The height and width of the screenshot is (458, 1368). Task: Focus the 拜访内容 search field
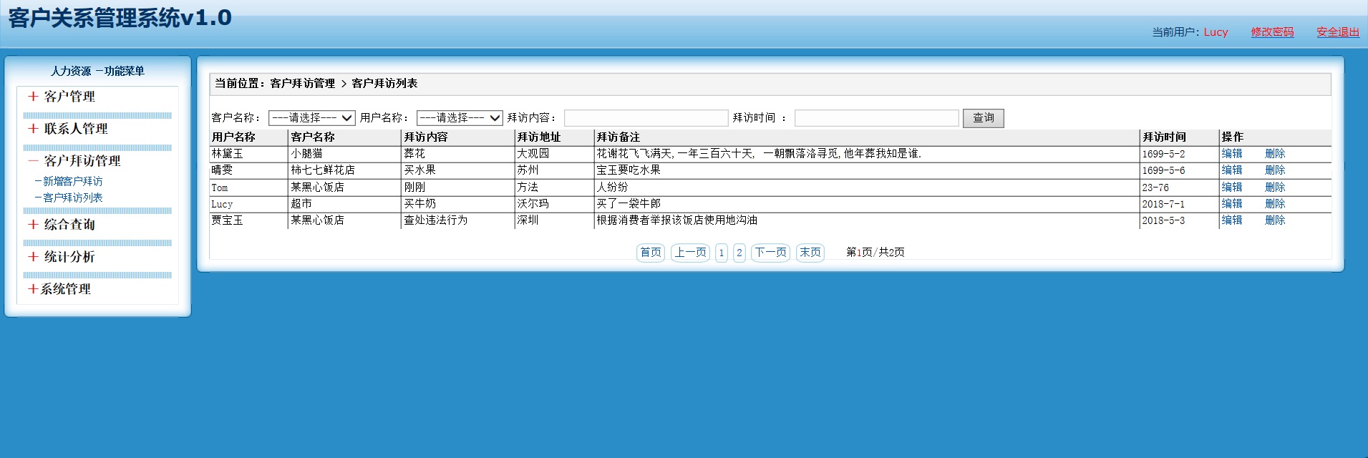[646, 118]
